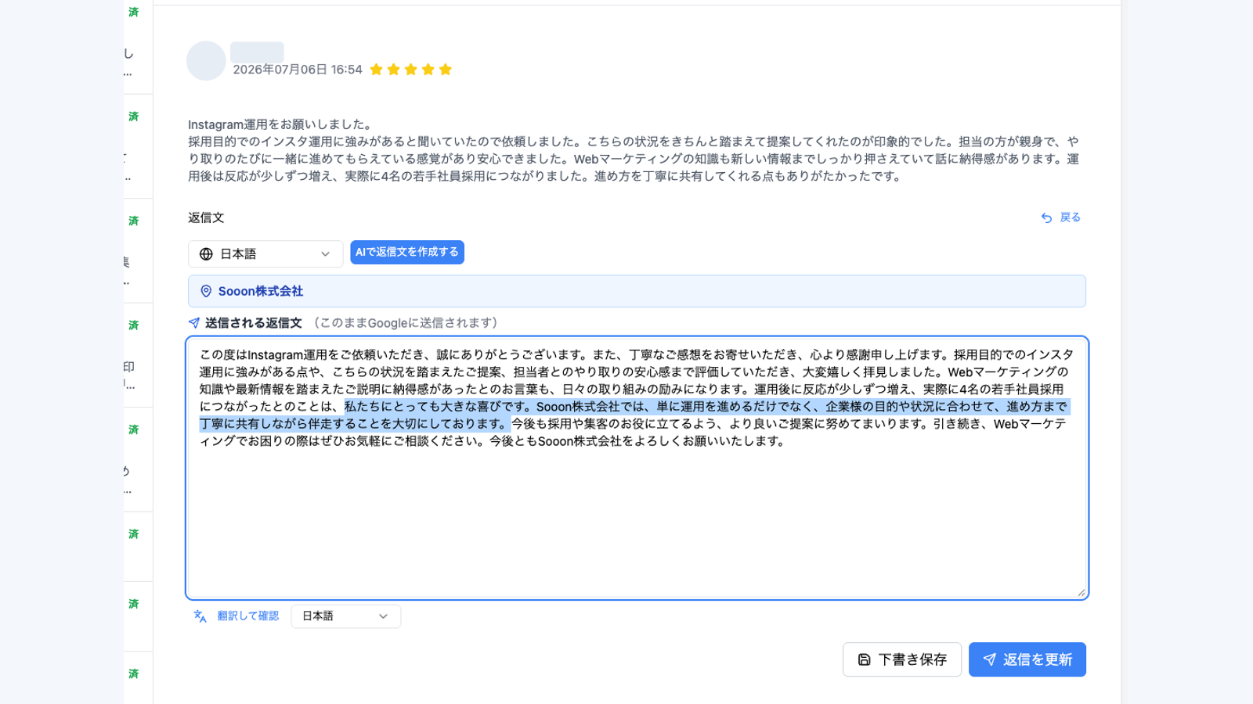The height and width of the screenshot is (704, 1253).
Task: Open the translation language 日本語 dropdown
Action: (x=345, y=616)
